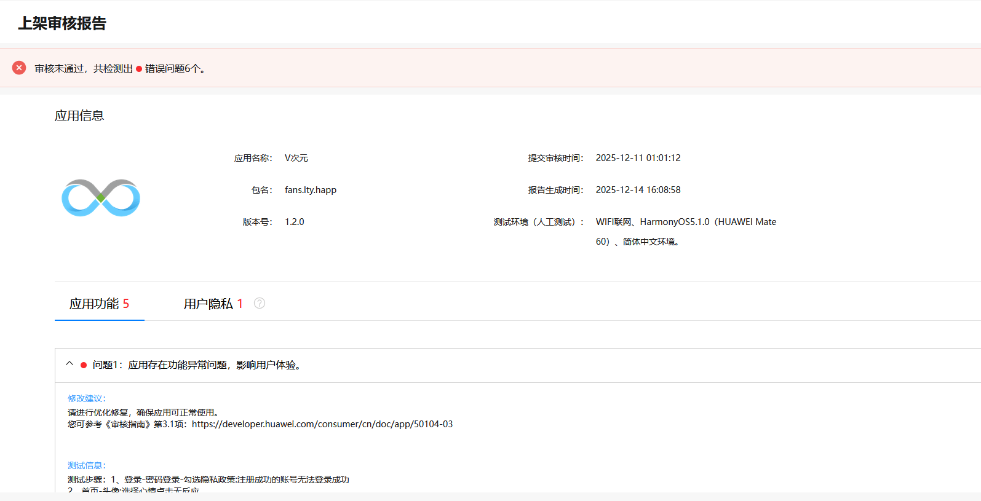Click the submission time 2025-12-11 01:01:12
The image size is (981, 501).
coord(638,158)
